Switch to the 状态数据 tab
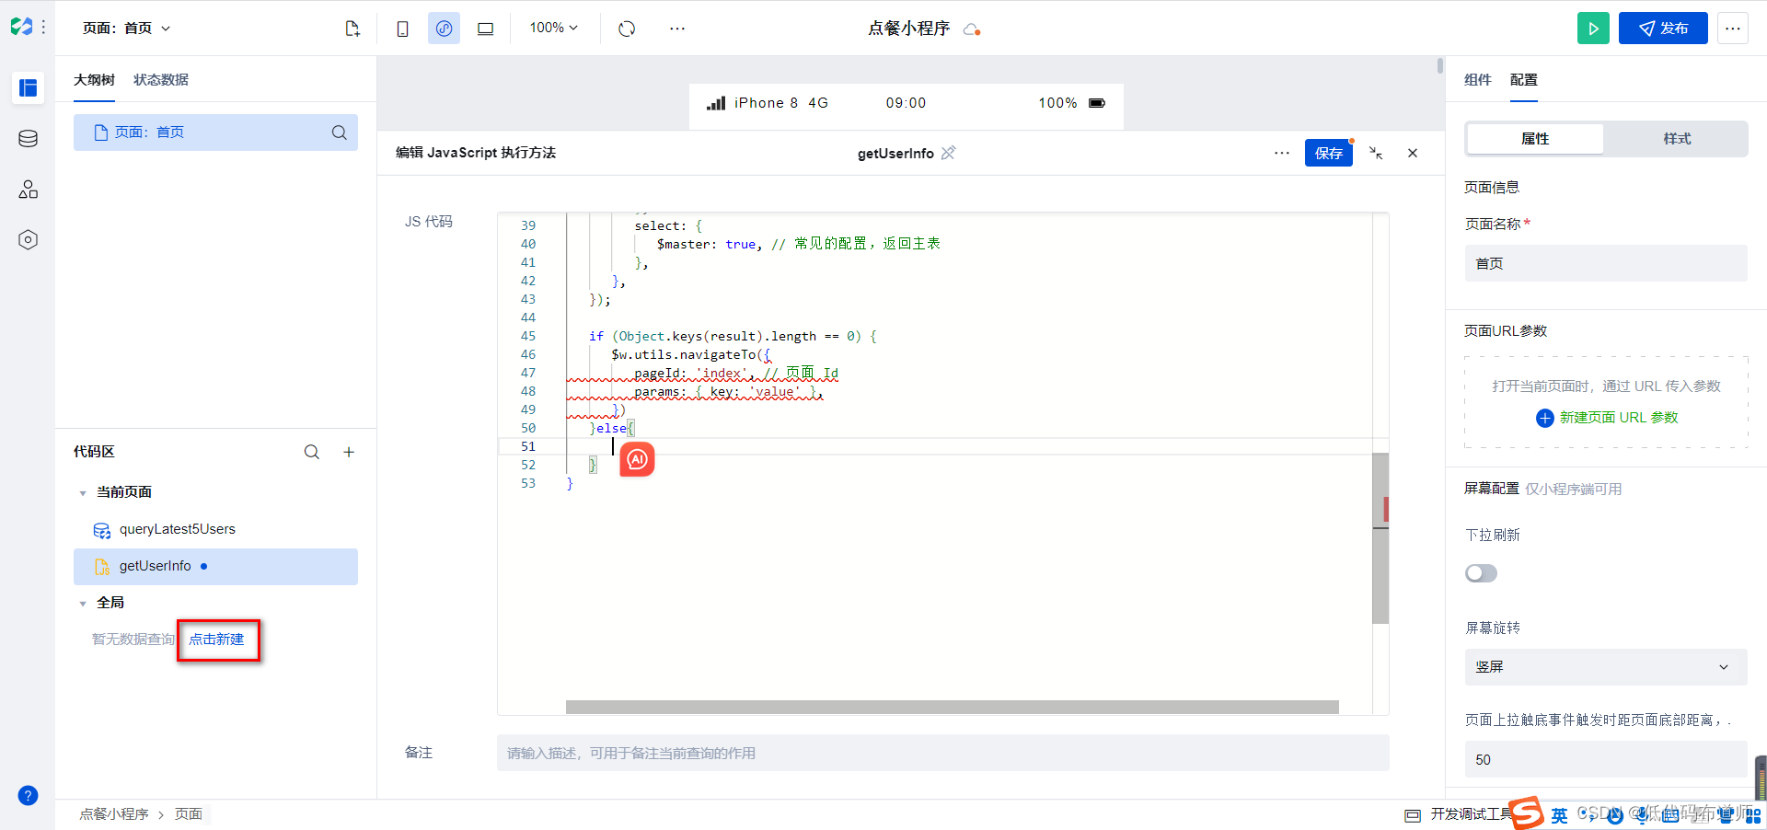Image resolution: width=1767 pixels, height=830 pixels. pyautogui.click(x=161, y=80)
